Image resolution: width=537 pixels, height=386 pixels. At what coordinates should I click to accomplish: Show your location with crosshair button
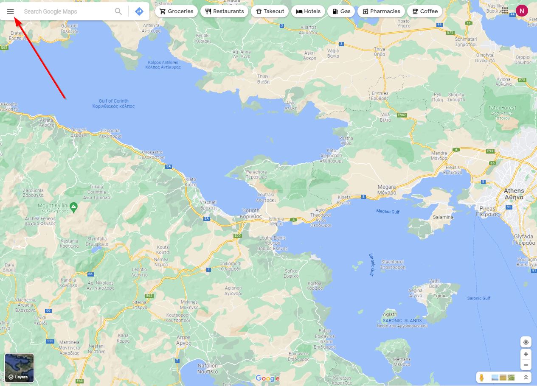[x=526, y=342]
